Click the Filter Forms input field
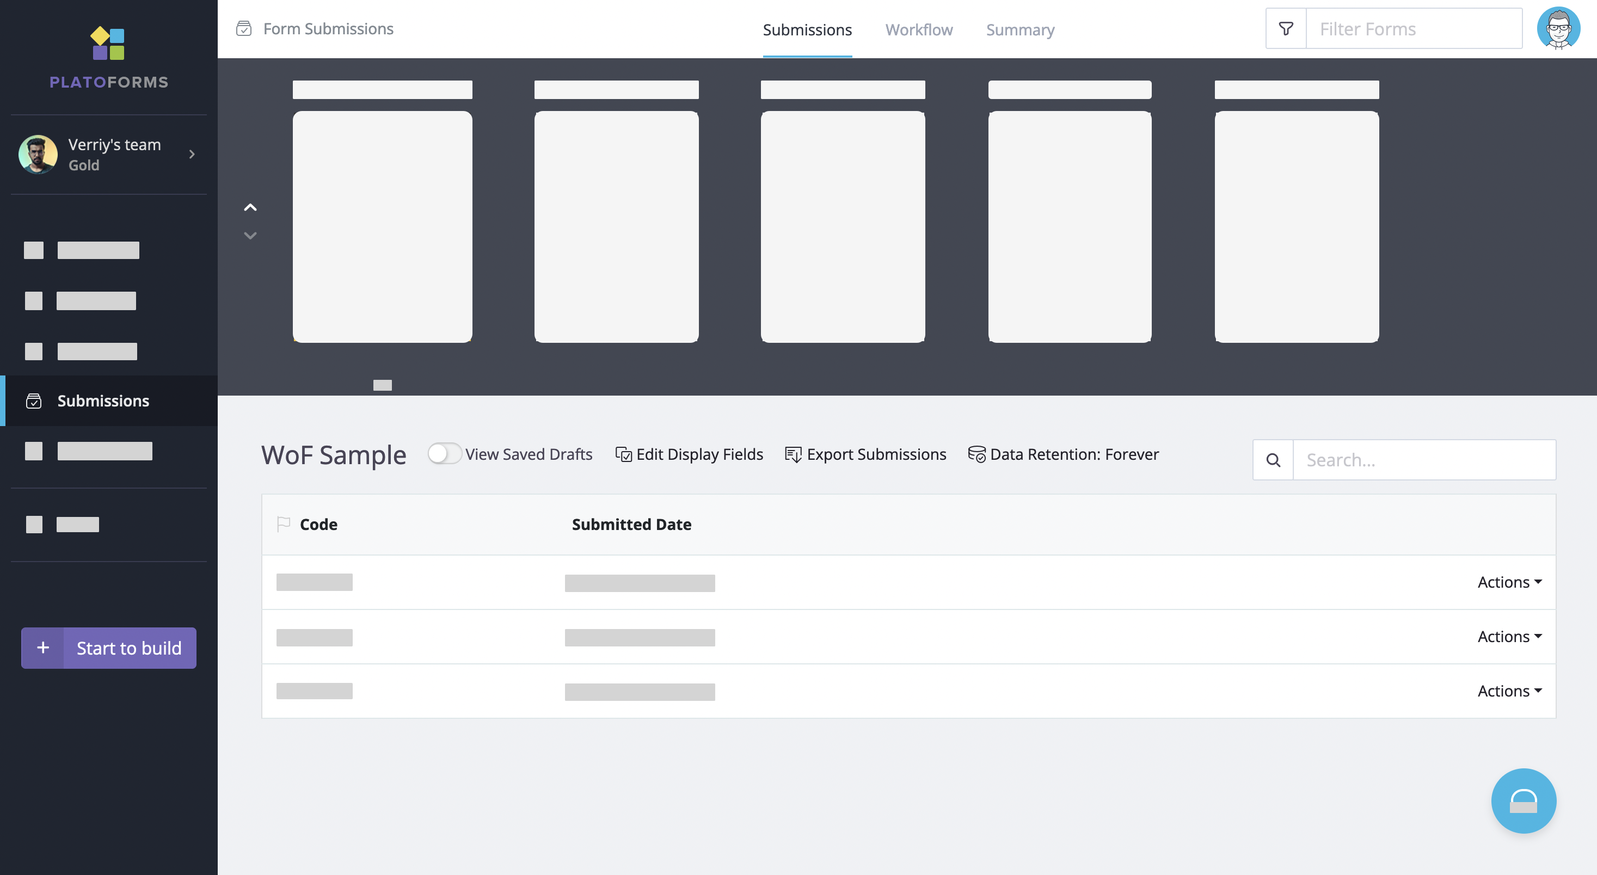The height and width of the screenshot is (875, 1597). (x=1414, y=28)
